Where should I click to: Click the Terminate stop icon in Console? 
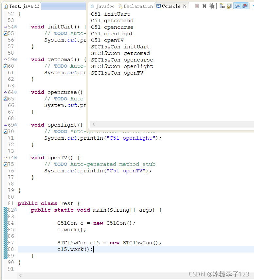197,6
